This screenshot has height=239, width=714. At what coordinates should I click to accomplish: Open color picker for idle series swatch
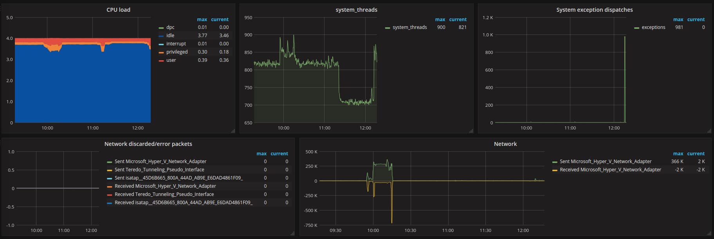pos(161,36)
